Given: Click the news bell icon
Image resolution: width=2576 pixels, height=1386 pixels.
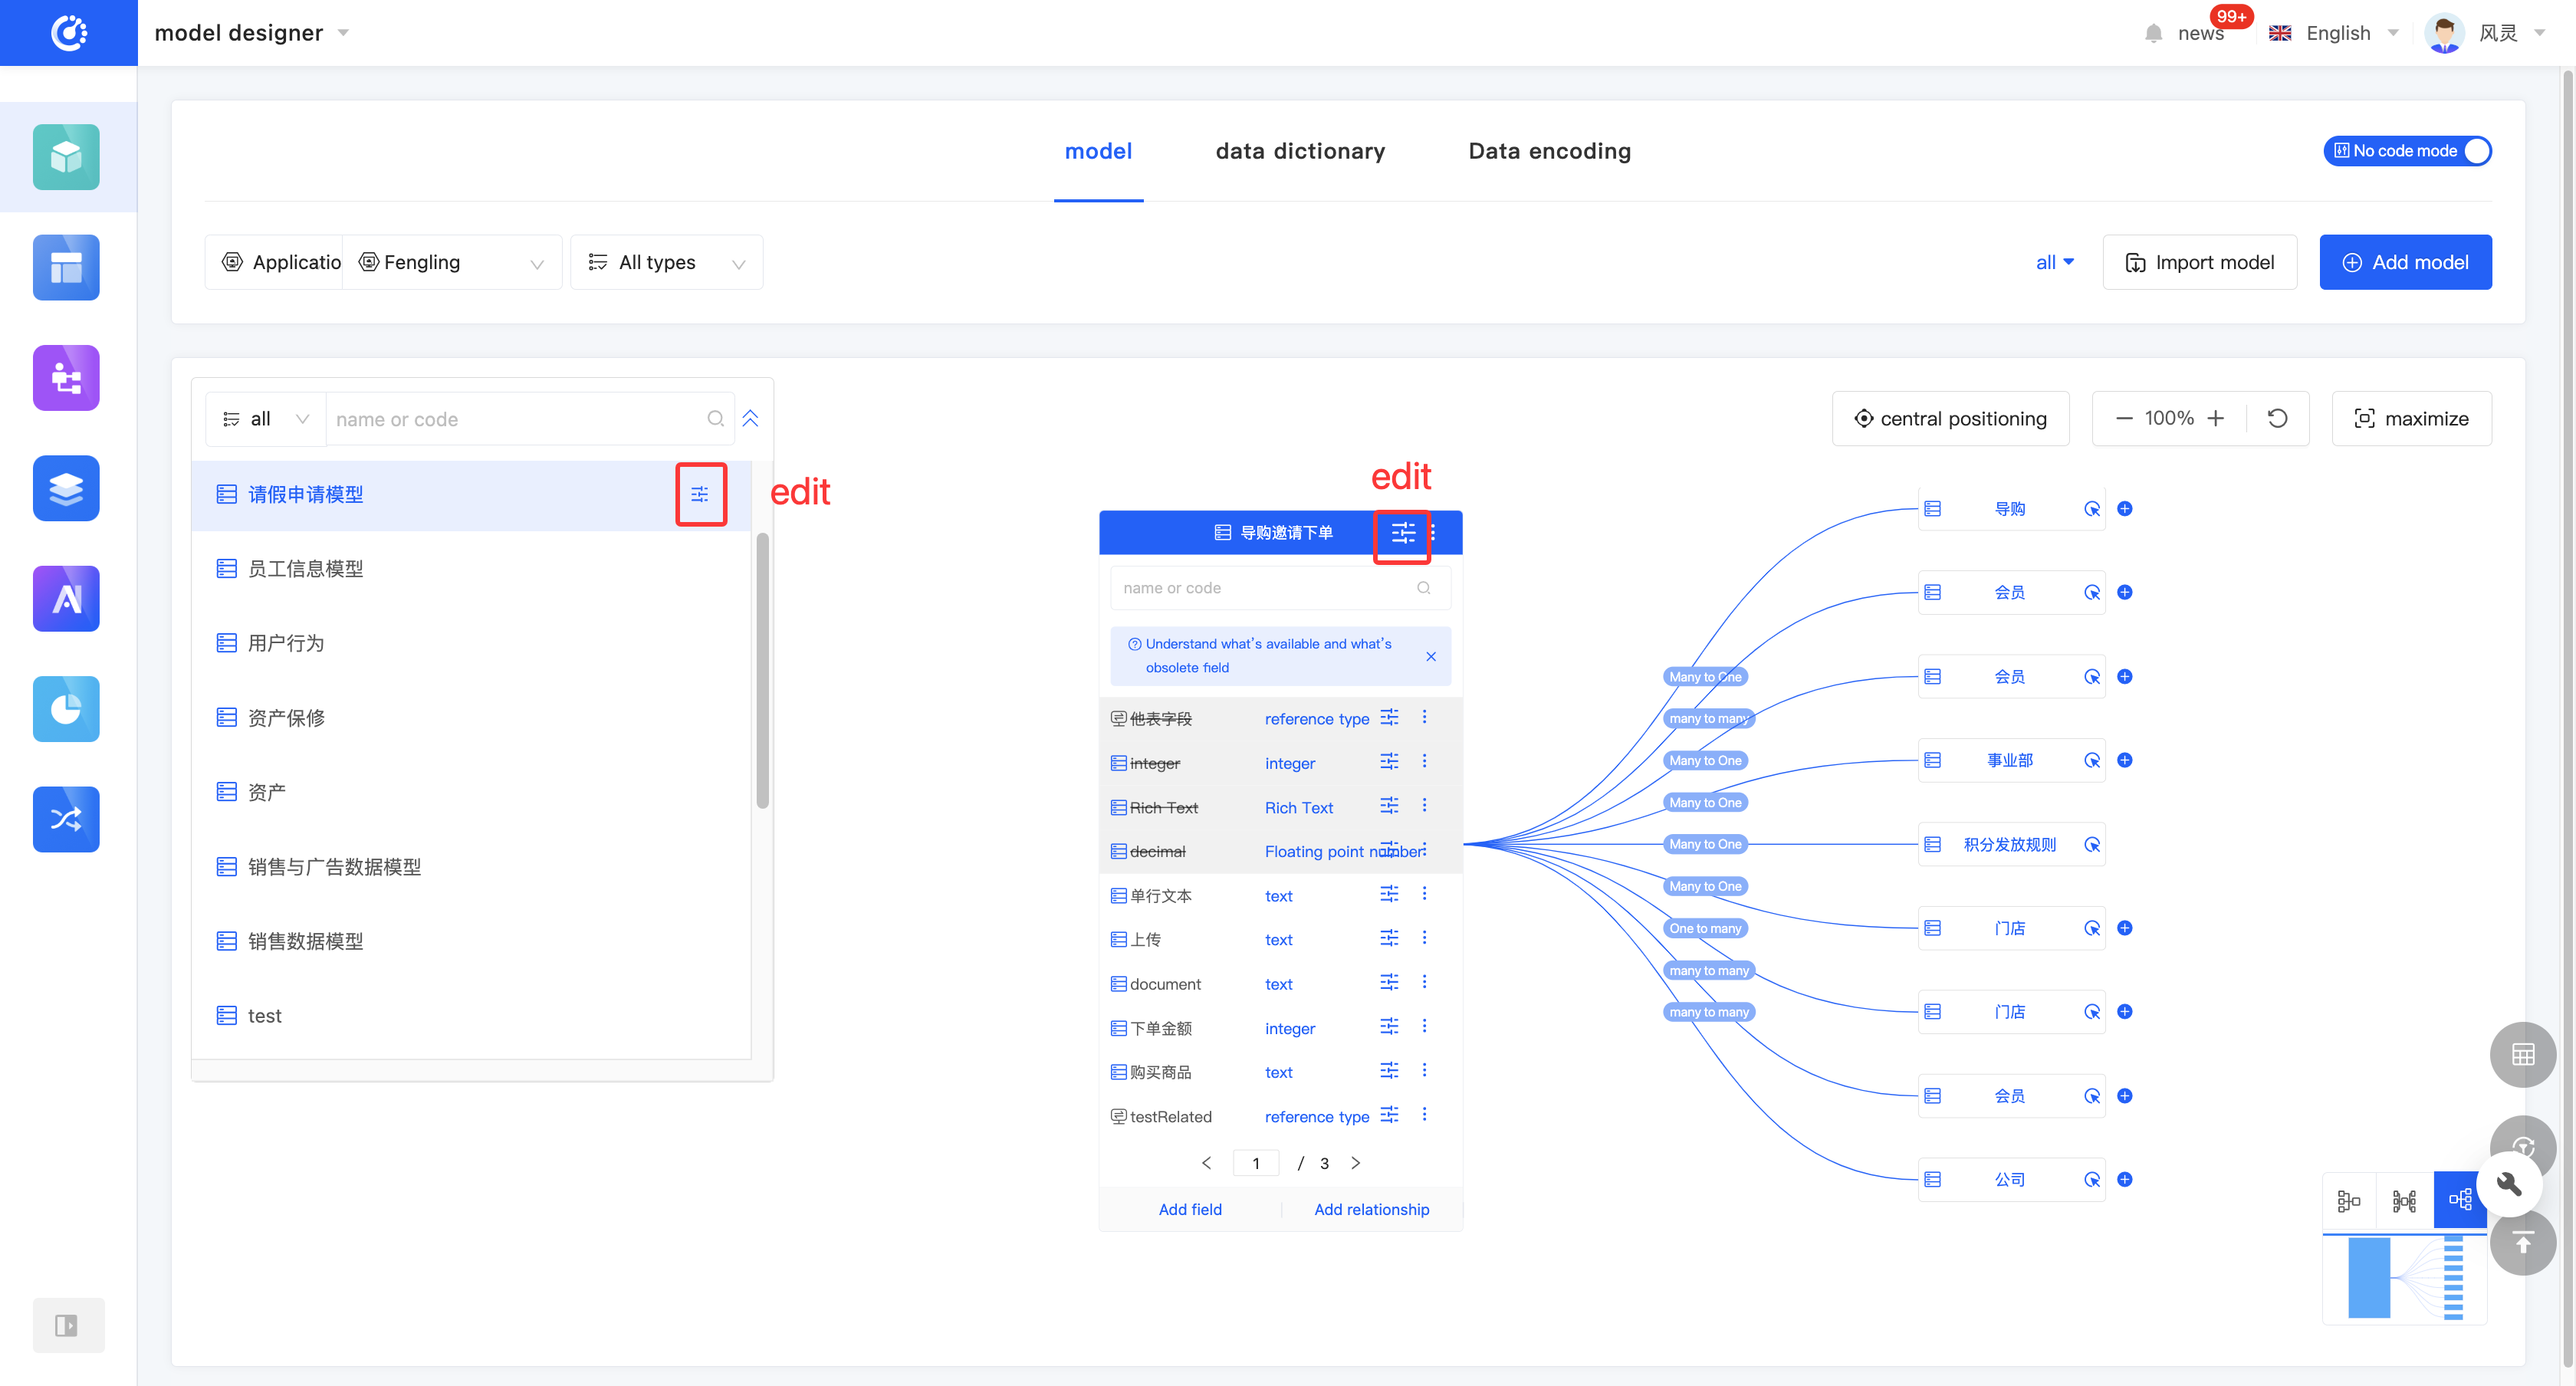Looking at the screenshot, I should (x=2153, y=33).
